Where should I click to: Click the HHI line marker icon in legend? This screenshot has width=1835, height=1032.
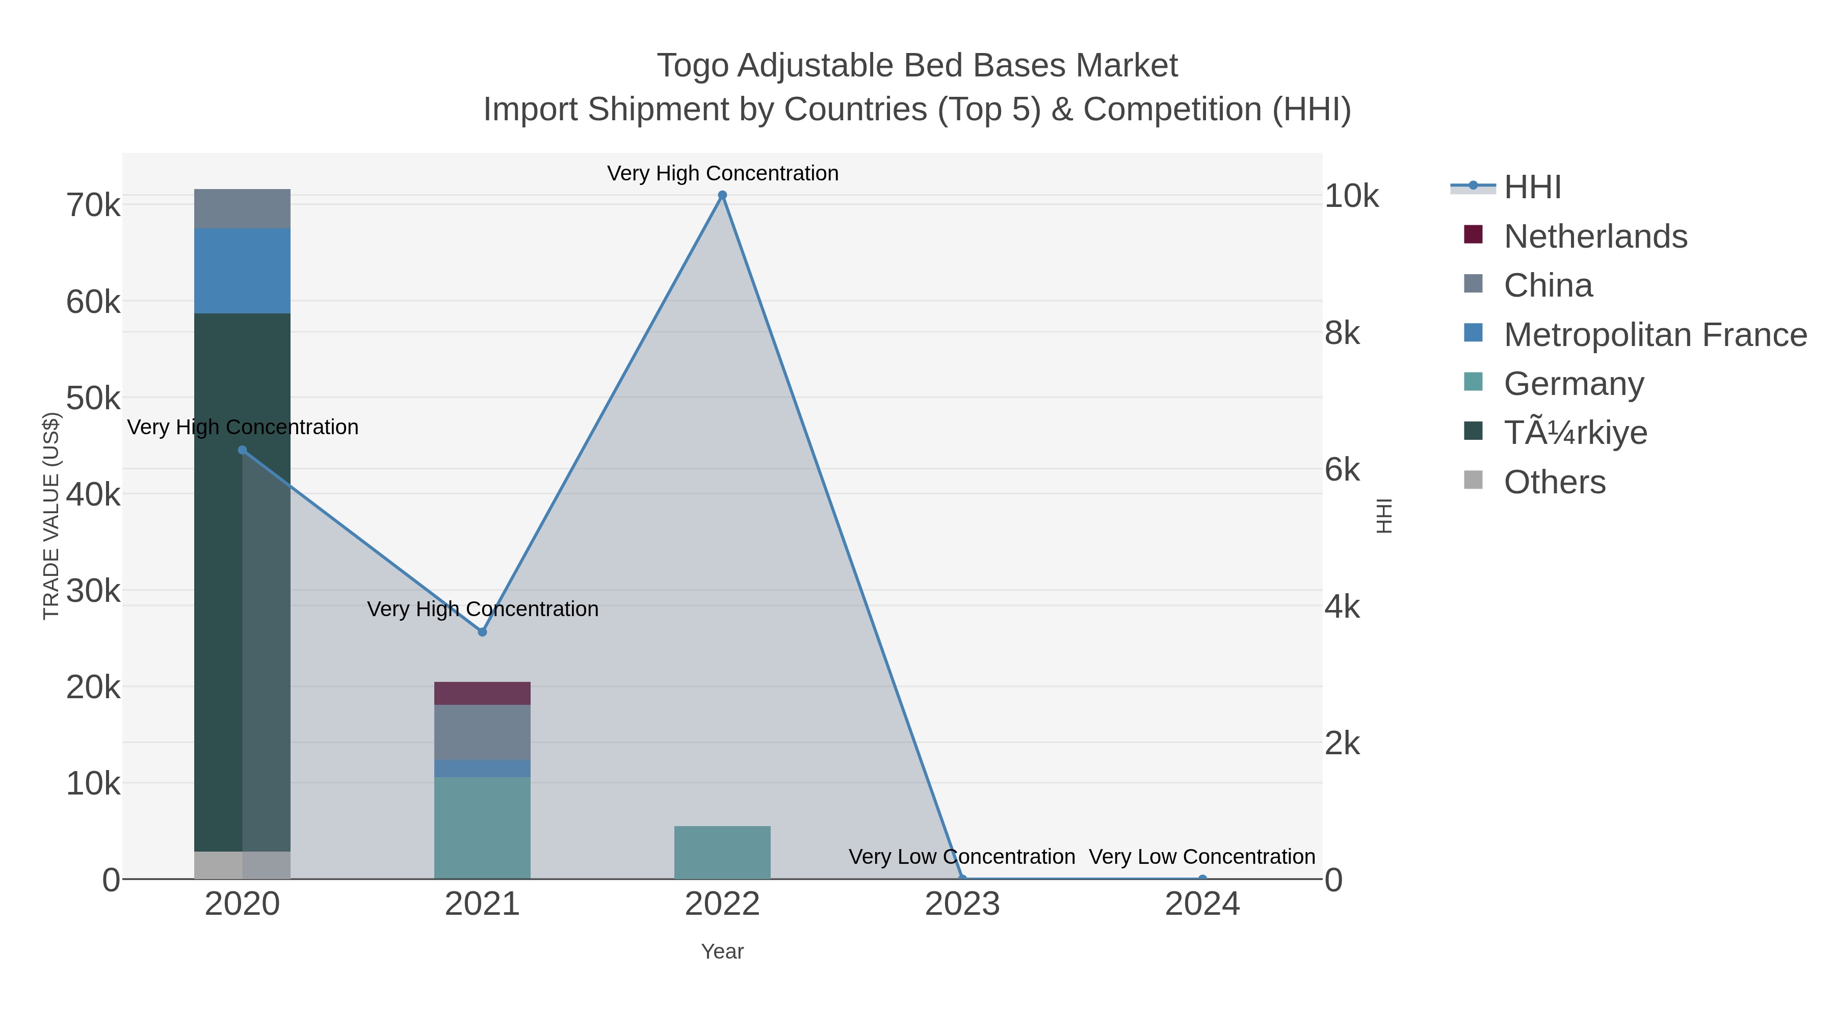(1473, 186)
